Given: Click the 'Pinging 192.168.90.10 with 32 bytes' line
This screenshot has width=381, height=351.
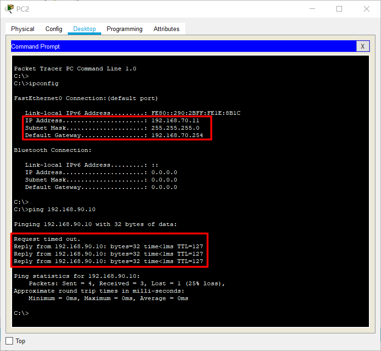Looking at the screenshot, I should coord(95,224).
